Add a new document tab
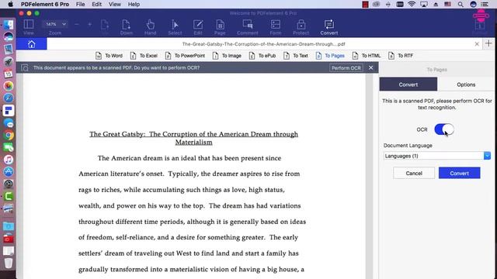Screen dimensions: 497x279 [488, 43]
